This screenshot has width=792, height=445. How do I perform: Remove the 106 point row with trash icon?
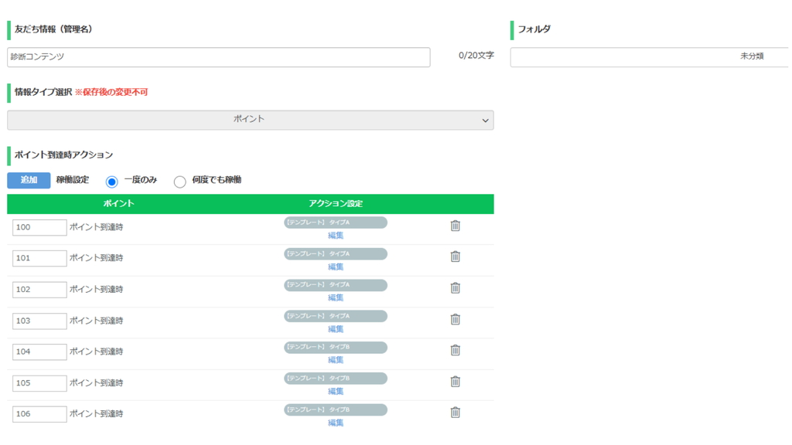pyautogui.click(x=455, y=413)
